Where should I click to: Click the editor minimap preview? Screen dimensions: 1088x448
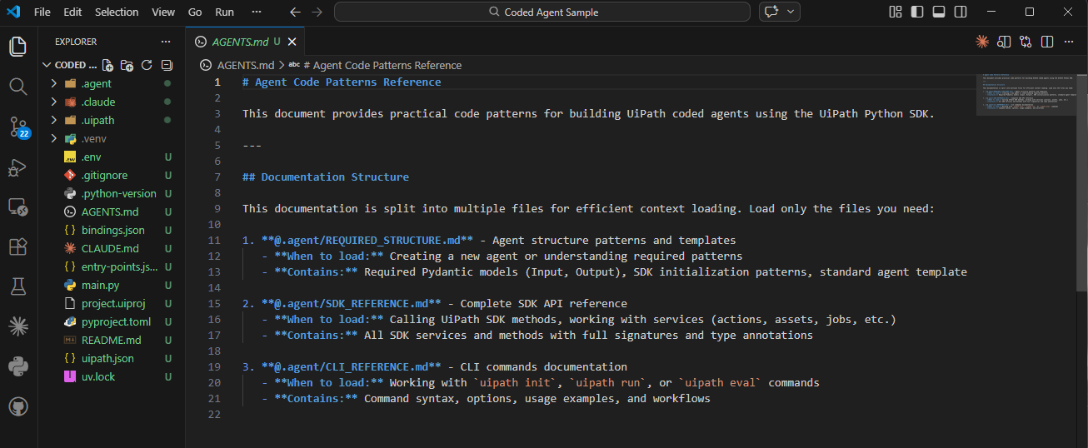coord(1027,94)
